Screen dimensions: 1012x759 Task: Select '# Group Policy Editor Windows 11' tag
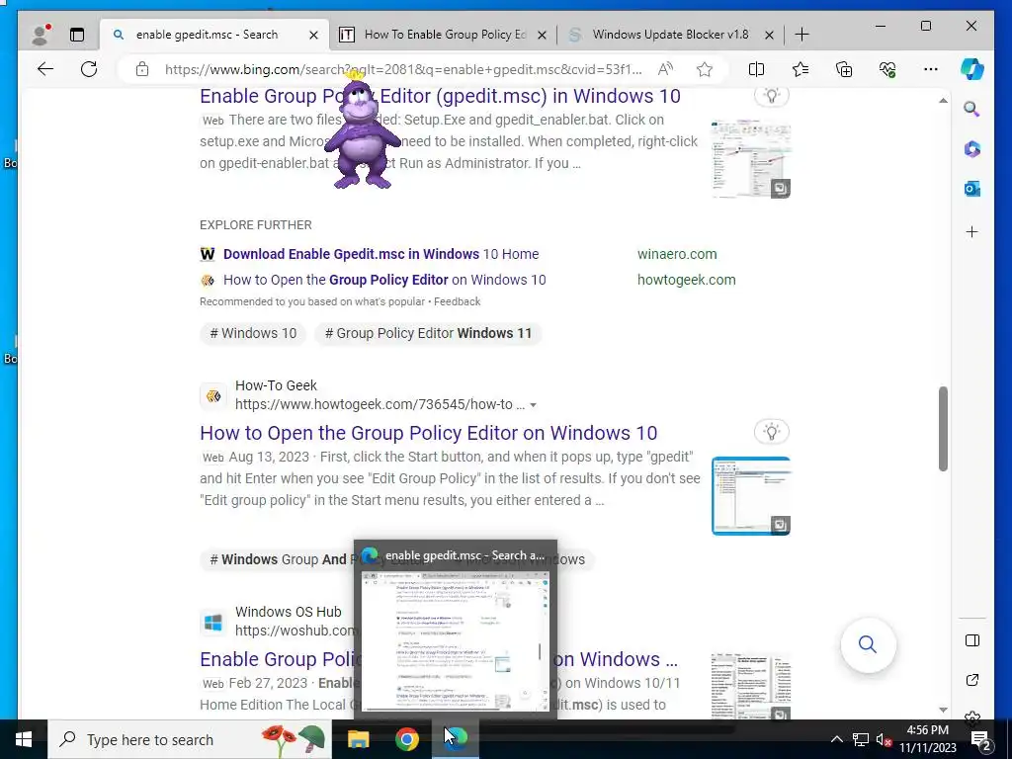(x=428, y=333)
